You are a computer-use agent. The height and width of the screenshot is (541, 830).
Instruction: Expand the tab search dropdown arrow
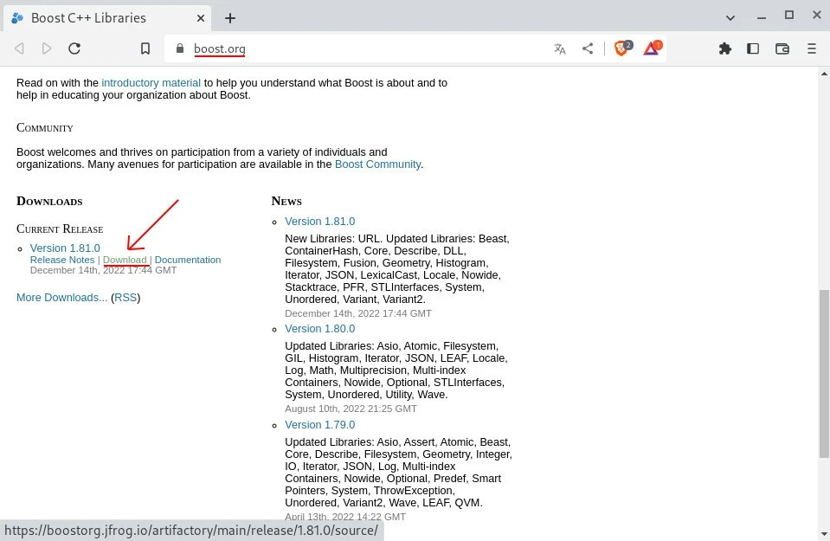click(x=731, y=16)
